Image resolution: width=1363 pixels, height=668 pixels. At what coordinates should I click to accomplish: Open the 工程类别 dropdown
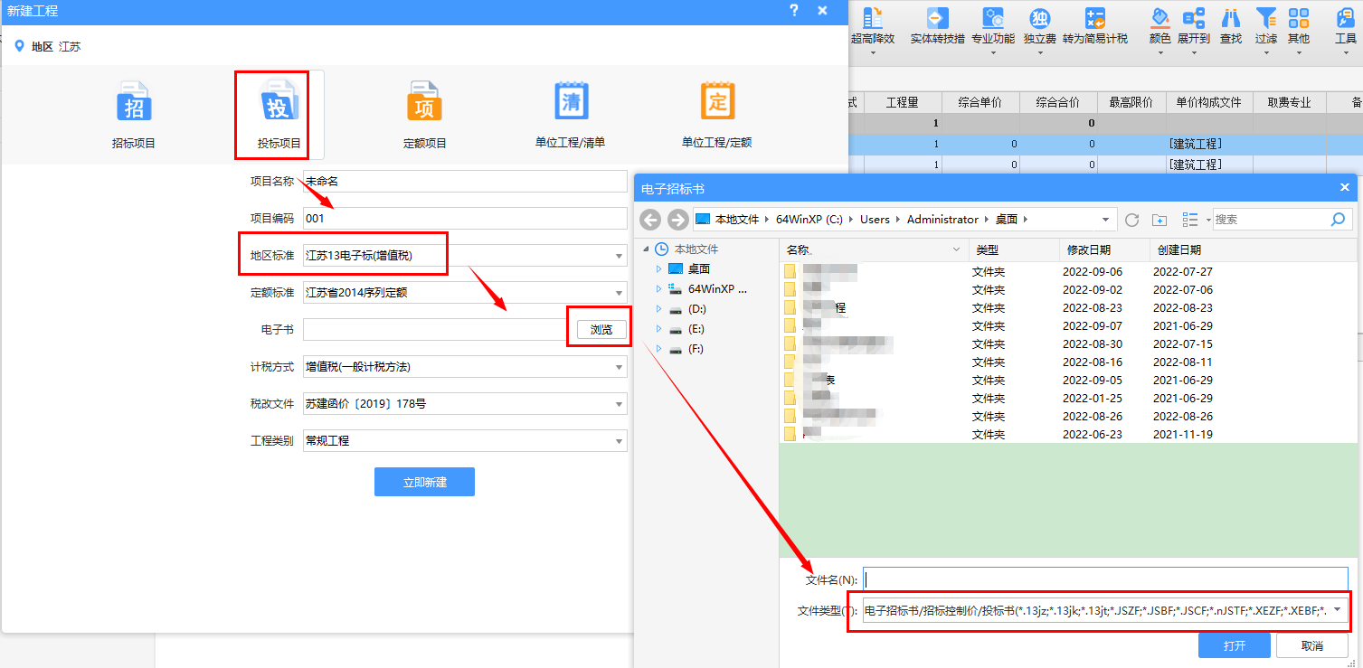[620, 441]
